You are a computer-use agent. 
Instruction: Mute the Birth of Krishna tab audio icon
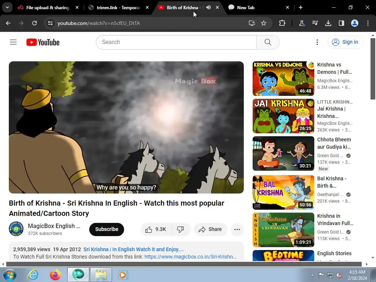tap(209, 7)
